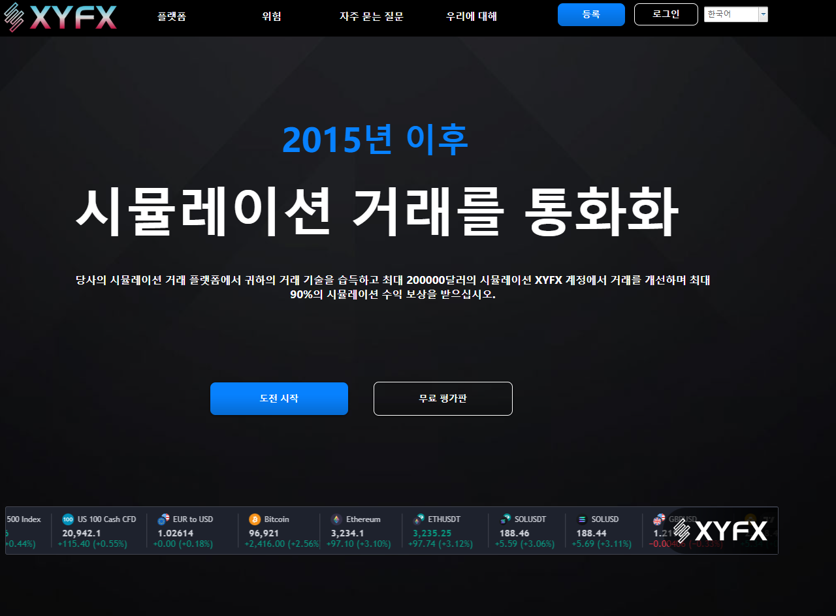This screenshot has height=616, width=836.
Task: Click the +5.59 (+3.06%) change value
Action: click(524, 544)
